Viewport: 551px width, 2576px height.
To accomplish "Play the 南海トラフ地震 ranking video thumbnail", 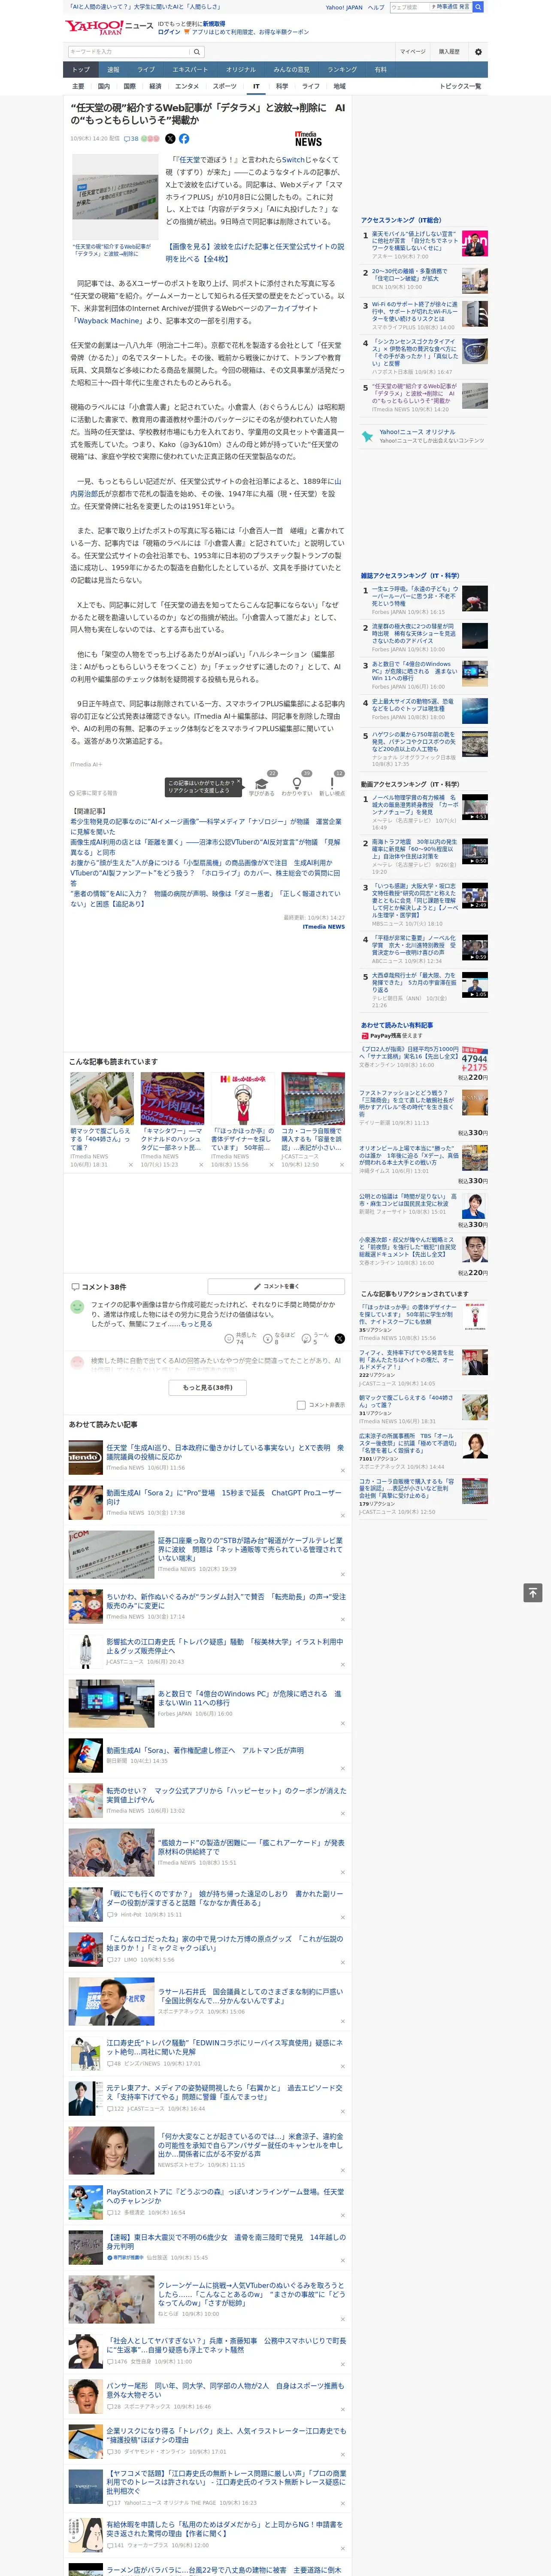I will coord(475,851).
